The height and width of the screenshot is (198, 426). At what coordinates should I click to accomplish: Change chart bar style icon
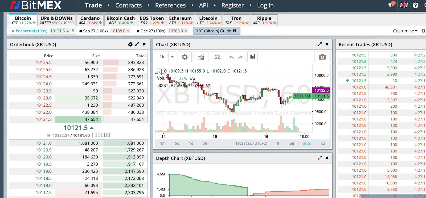[253, 57]
